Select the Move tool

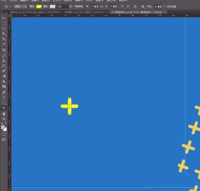[x=4, y=18]
